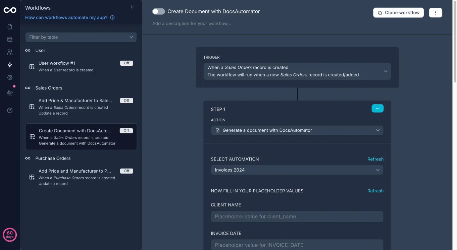This screenshot has width=457, height=250.
Task: Open the workflow options three-dot menu
Action: [x=436, y=12]
